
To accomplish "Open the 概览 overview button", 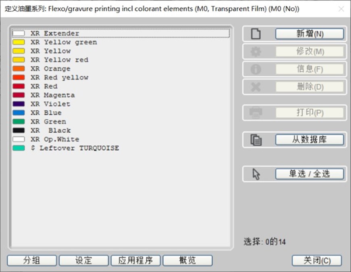I will tap(187, 260).
